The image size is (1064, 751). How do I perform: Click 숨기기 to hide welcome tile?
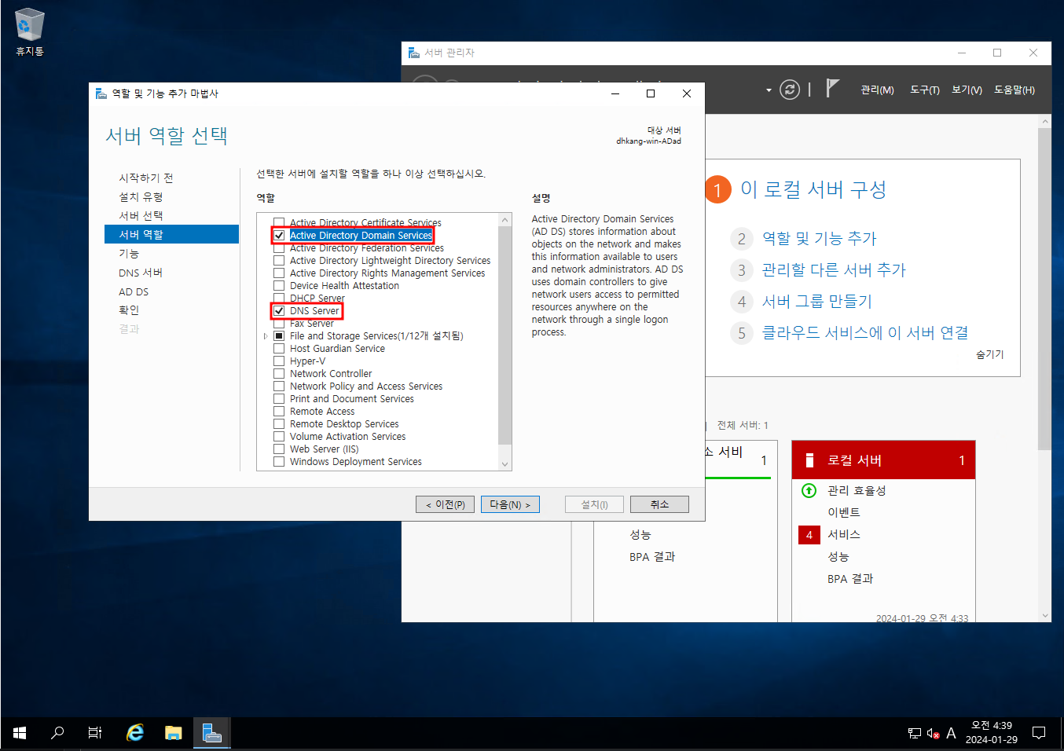pyautogui.click(x=990, y=354)
